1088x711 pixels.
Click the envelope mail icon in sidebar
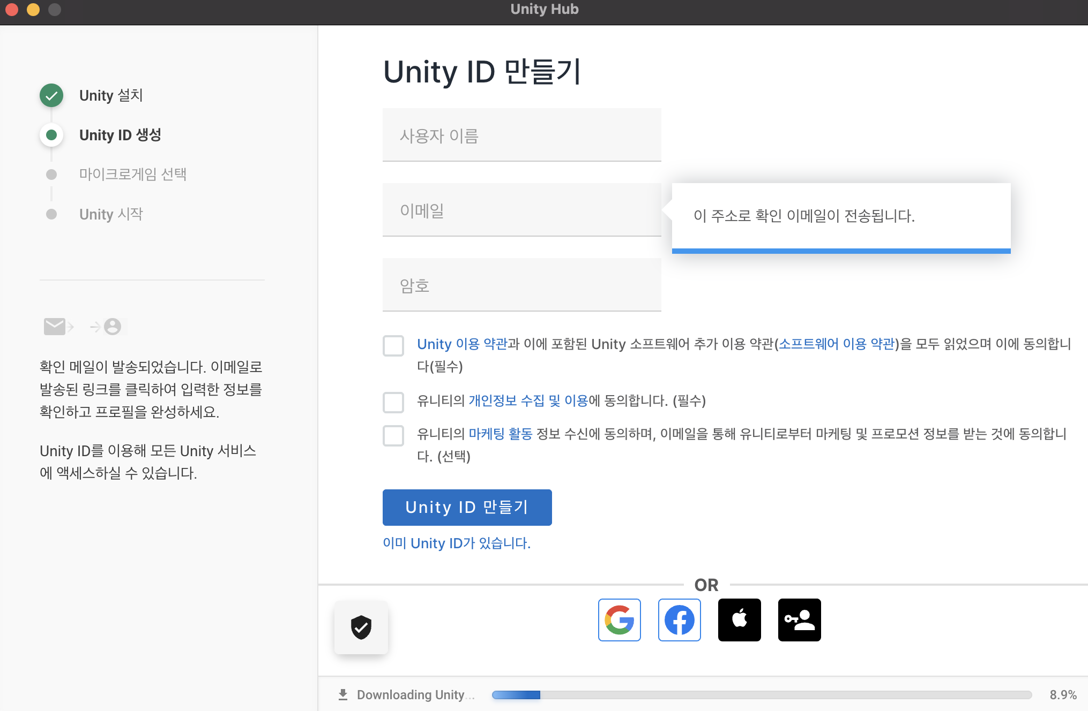coord(55,326)
